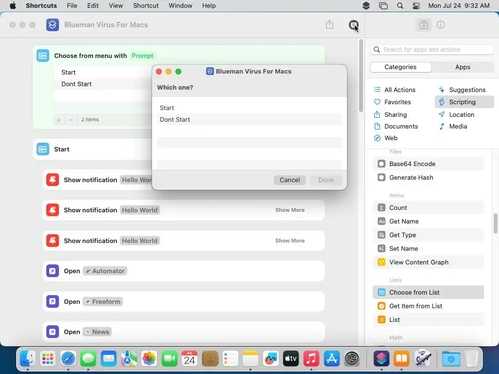The height and width of the screenshot is (374, 499).
Task: Click the Shortcuts icon beside the shortcut title
Action: point(53,25)
